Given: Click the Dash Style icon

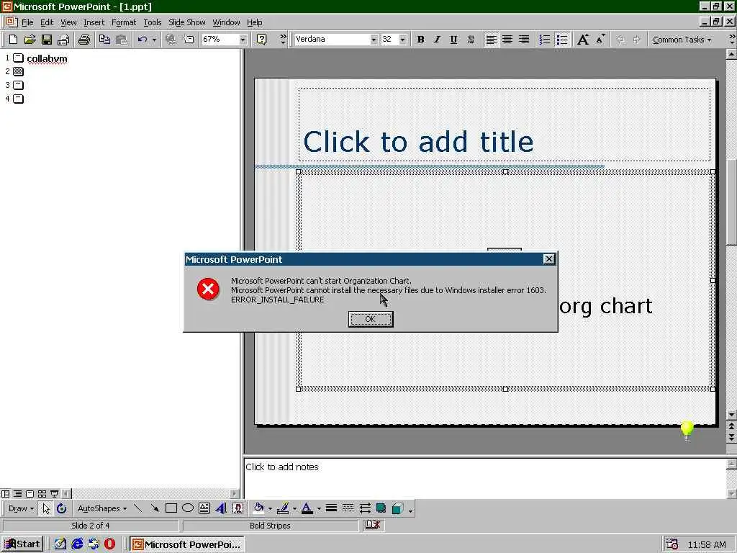Looking at the screenshot, I should (348, 508).
